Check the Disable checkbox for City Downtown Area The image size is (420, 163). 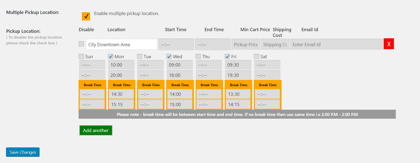(x=81, y=44)
